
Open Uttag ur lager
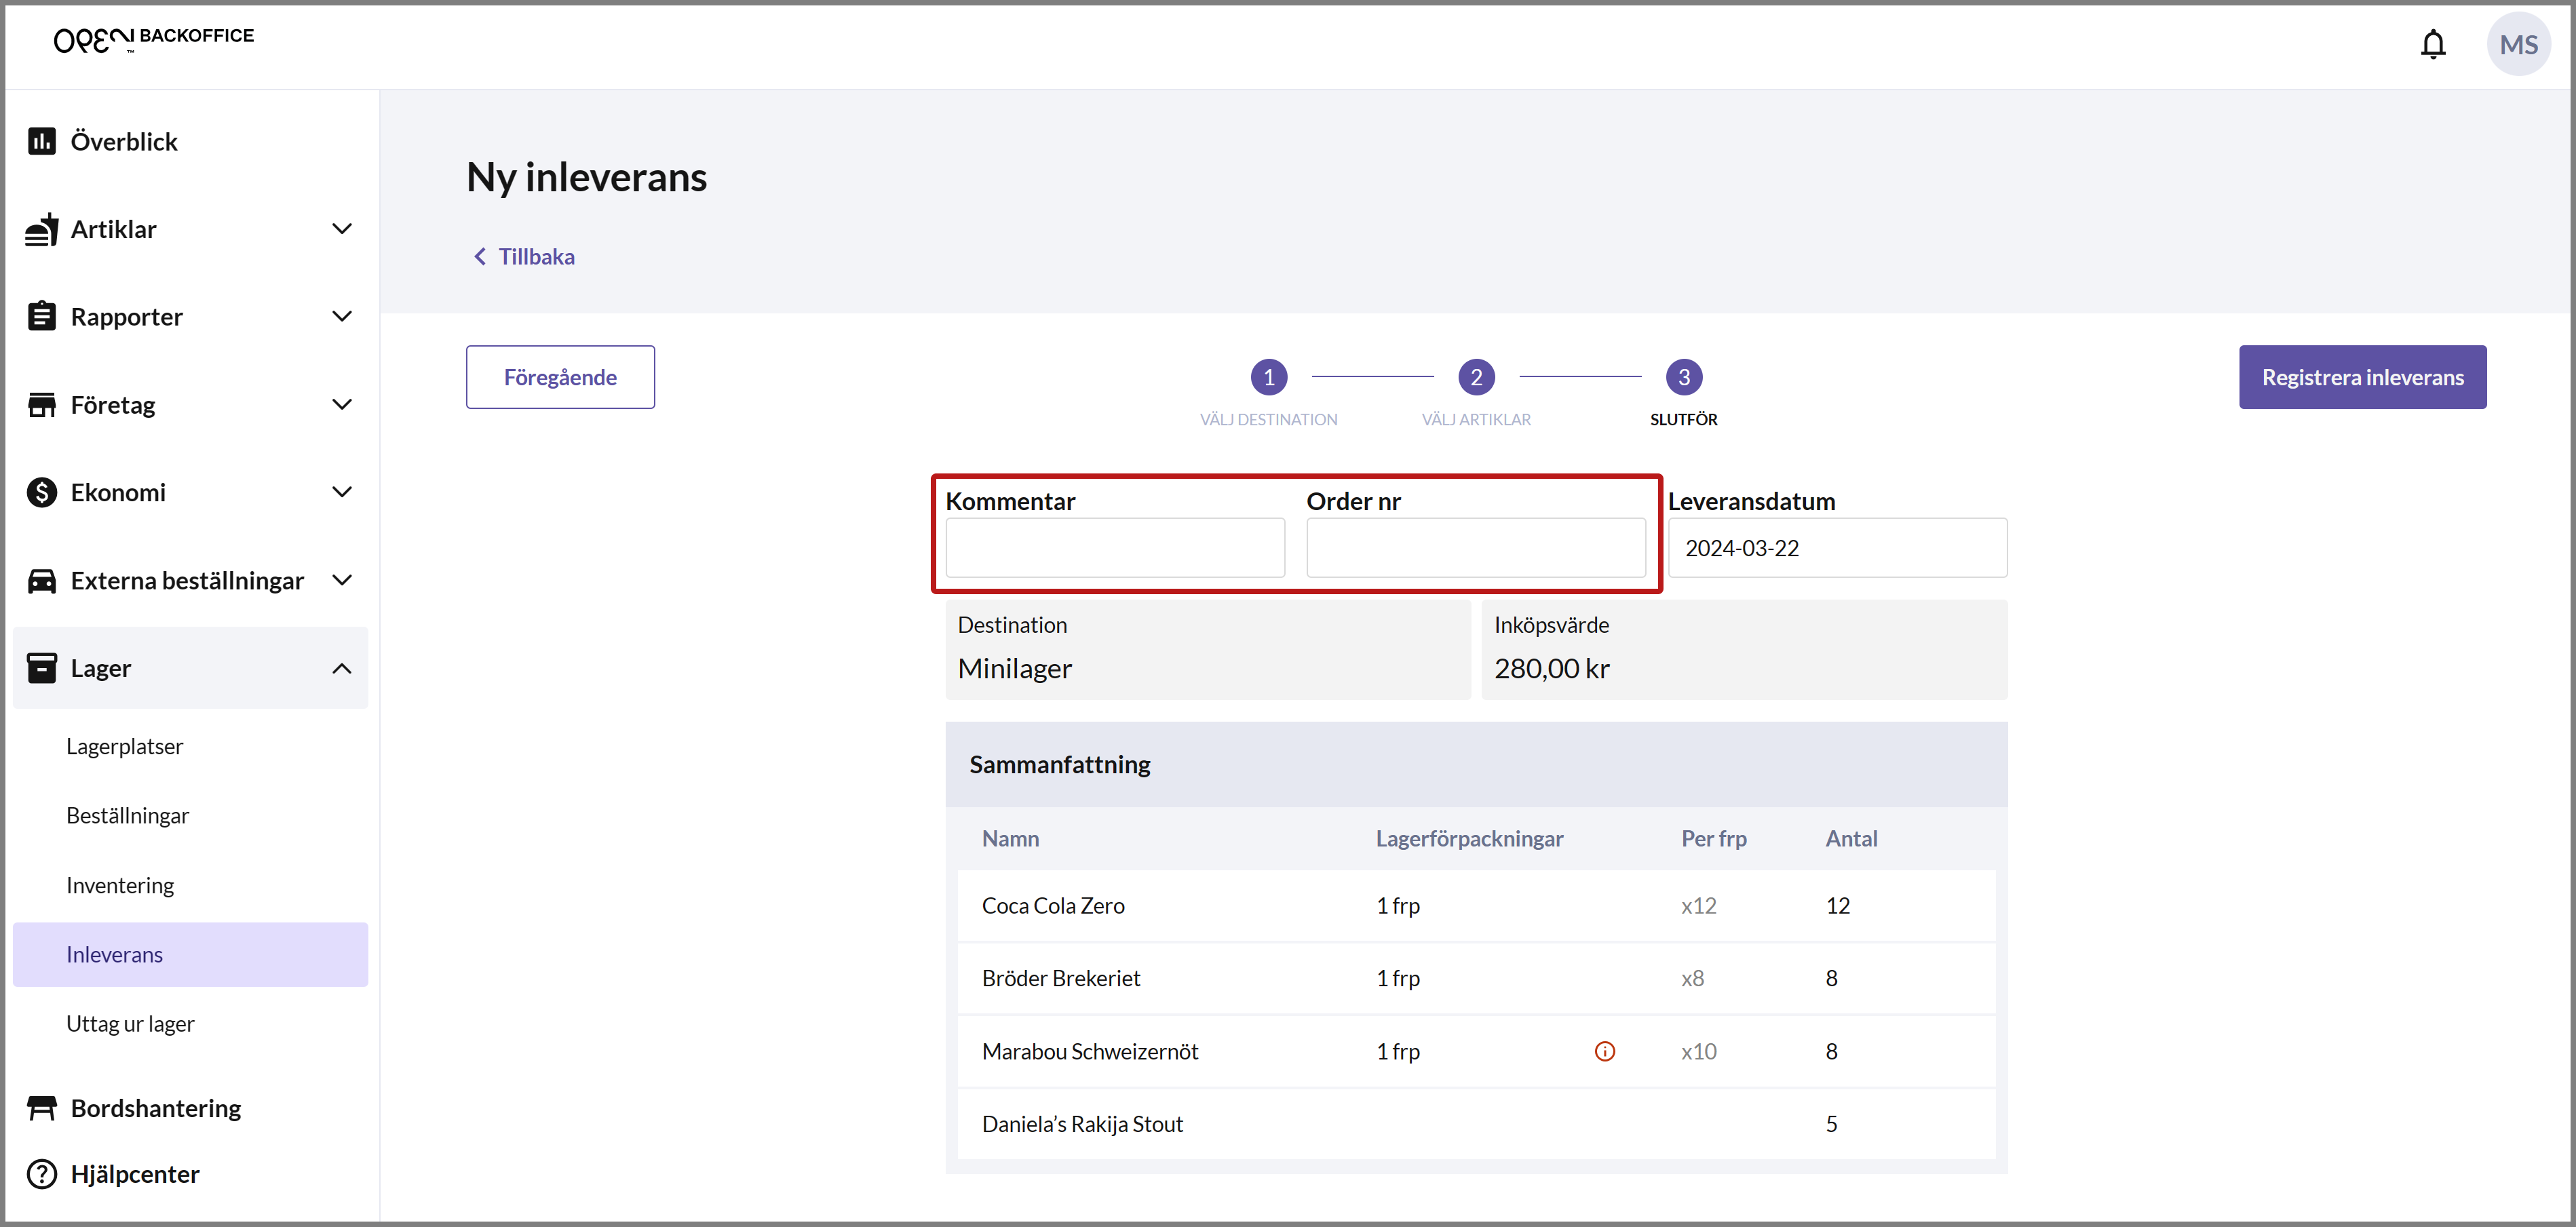point(130,1023)
